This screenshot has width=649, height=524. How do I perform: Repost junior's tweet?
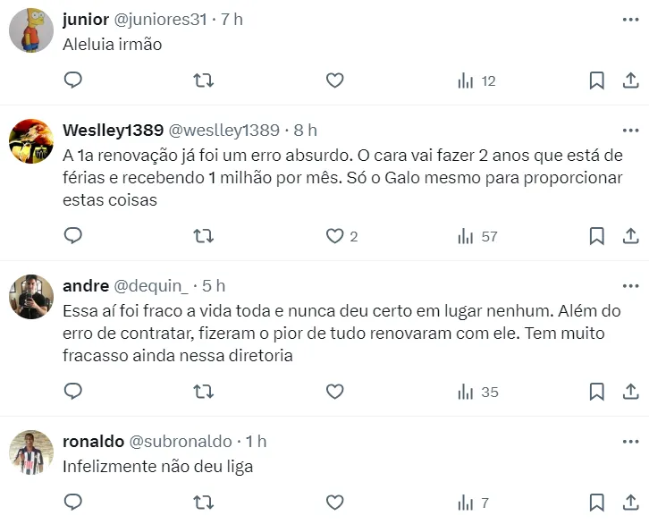204,81
